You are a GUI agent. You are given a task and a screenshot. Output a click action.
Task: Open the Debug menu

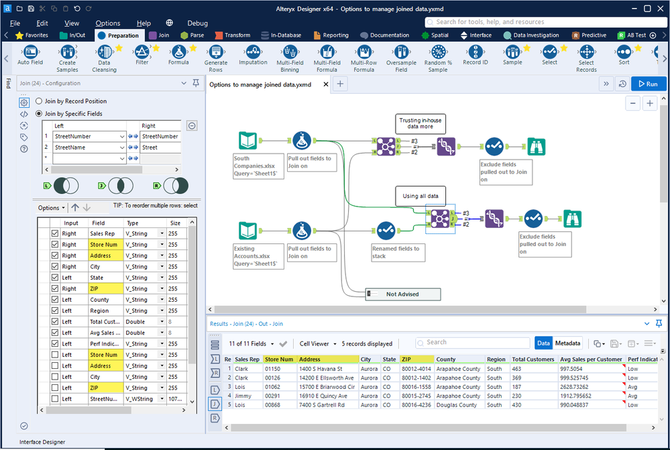(x=197, y=23)
